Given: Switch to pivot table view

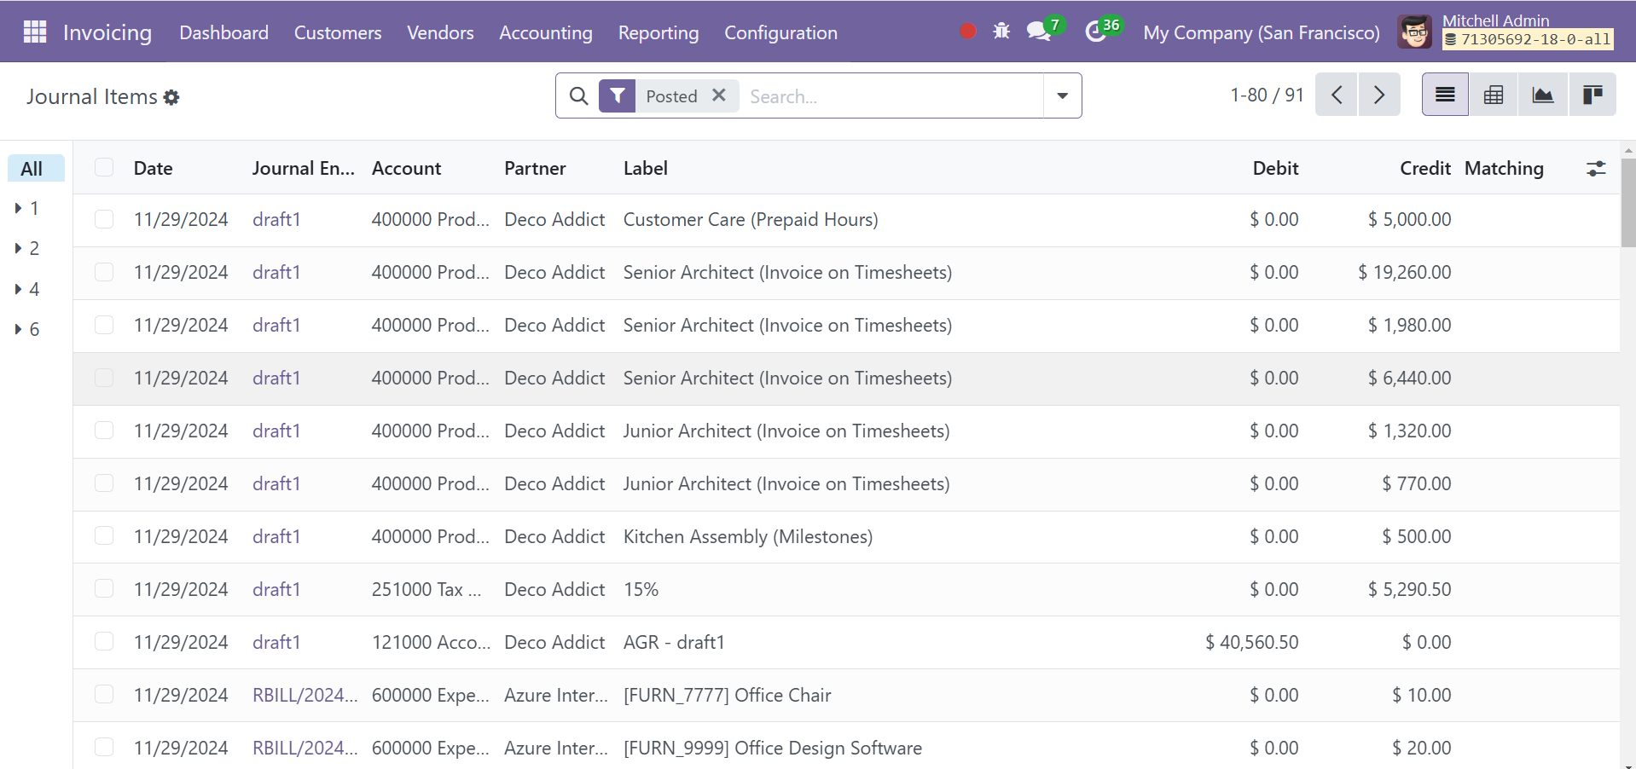Looking at the screenshot, I should [1494, 95].
